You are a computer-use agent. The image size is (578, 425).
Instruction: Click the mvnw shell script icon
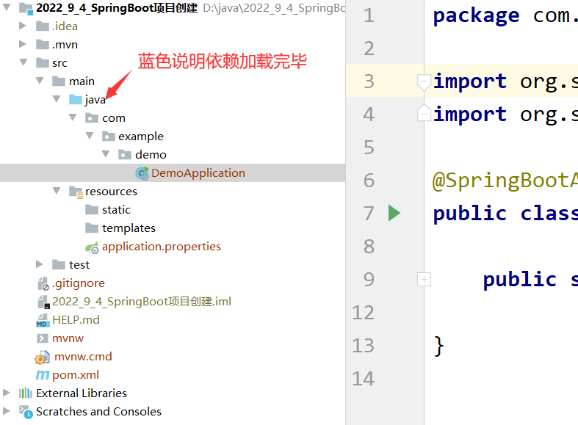coord(43,338)
